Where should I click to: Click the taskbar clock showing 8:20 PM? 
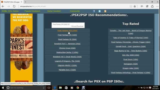point(155,88)
